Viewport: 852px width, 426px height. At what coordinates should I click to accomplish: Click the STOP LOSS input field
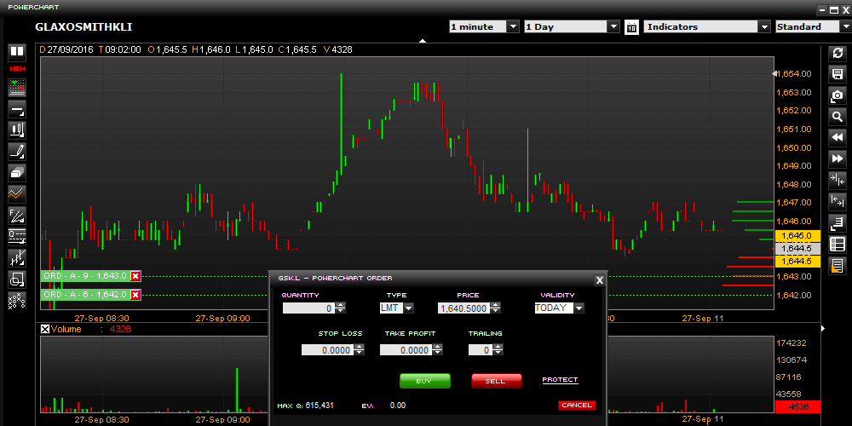327,350
